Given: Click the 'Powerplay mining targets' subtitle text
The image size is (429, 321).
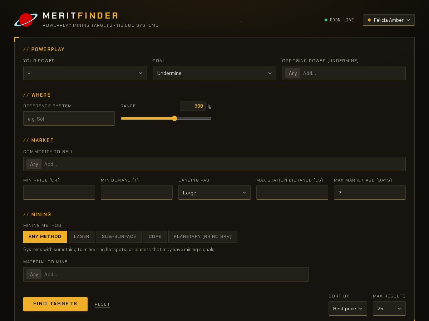Looking at the screenshot, I should (78, 25).
